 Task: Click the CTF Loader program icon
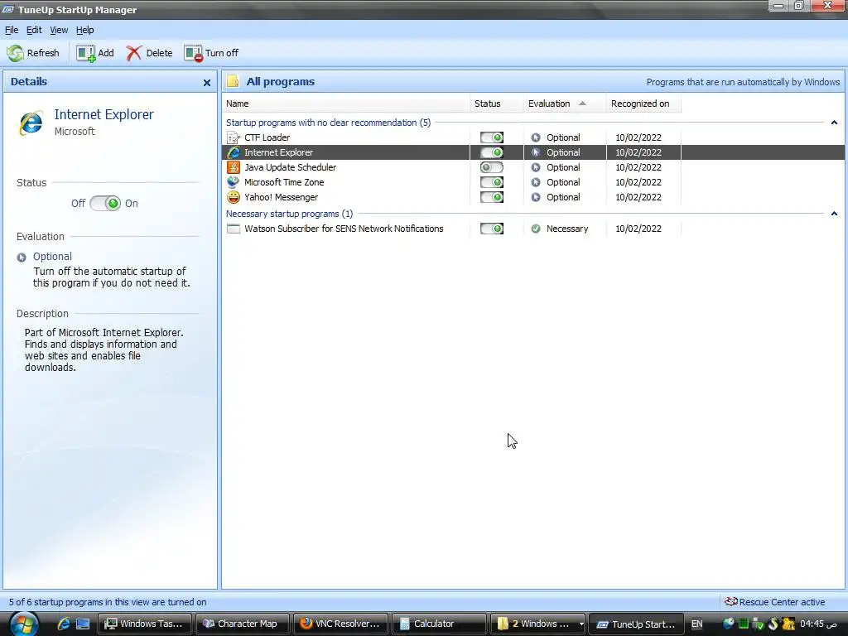tap(233, 137)
